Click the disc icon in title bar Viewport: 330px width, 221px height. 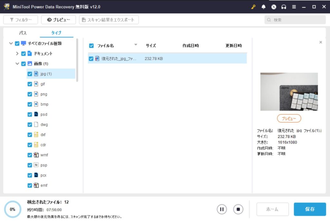pos(274,7)
